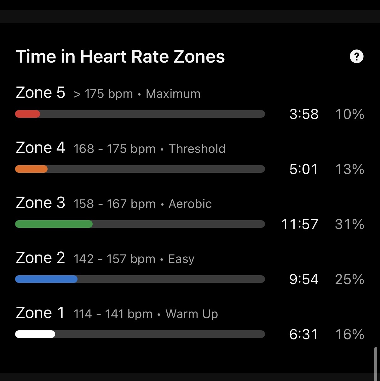This screenshot has height=381, width=380.
Task: Click the 25% percentage for Zone 2
Action: [349, 279]
